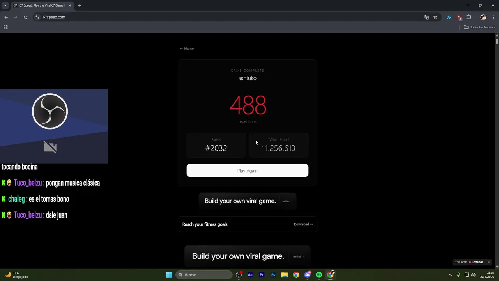Click the rank value #2032
Viewport: 499px width, 281px height.
(216, 148)
